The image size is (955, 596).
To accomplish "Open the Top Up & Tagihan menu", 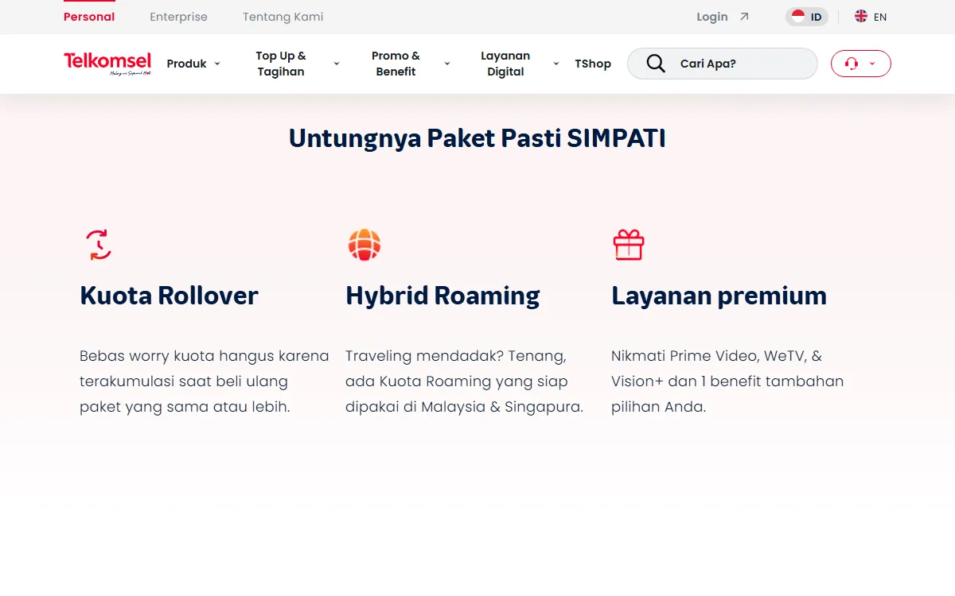I will pos(281,64).
